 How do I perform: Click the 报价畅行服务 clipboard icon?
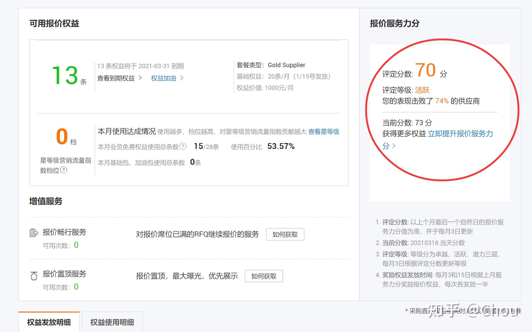click(x=33, y=232)
